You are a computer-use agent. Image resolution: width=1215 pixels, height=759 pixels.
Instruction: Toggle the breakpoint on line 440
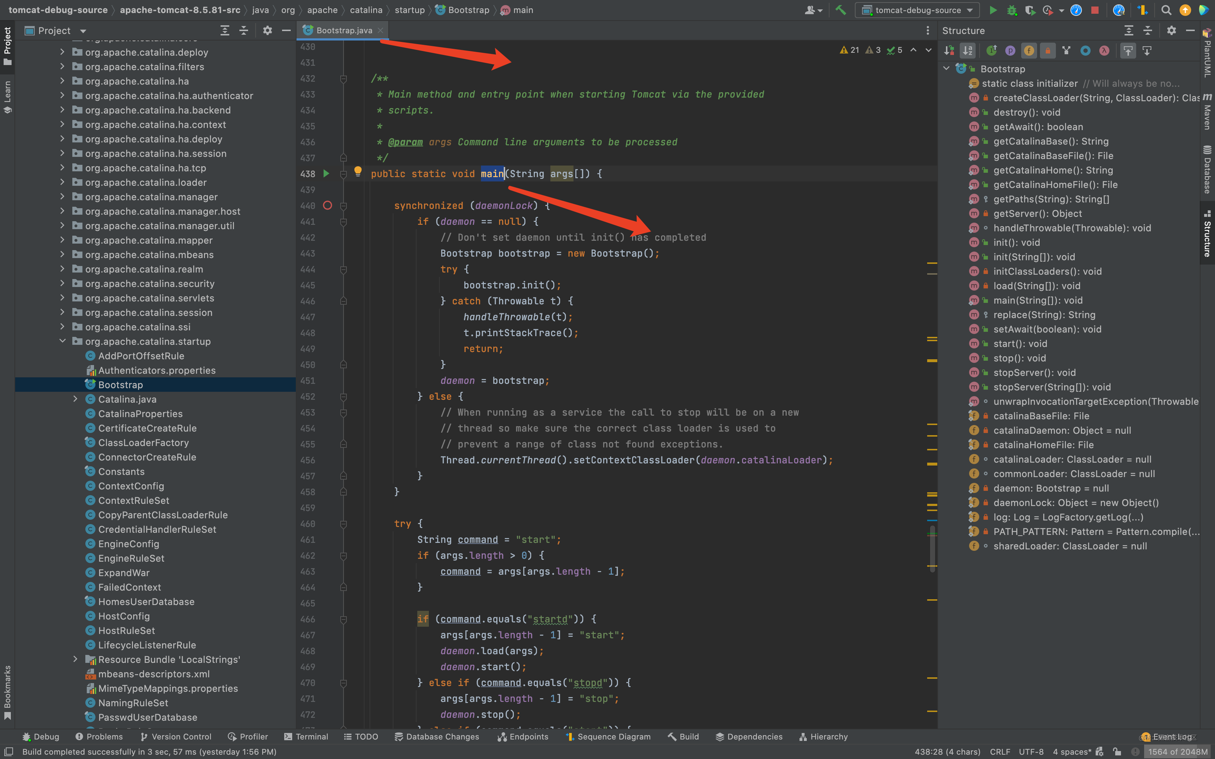[x=327, y=205]
